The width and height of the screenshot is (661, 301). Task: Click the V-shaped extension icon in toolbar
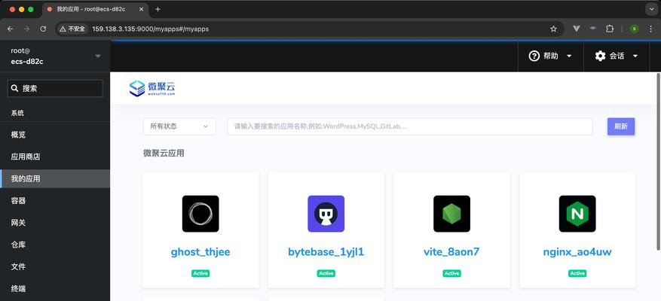[x=577, y=29]
